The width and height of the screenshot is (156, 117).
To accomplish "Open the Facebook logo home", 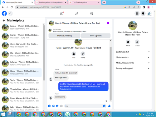I will tap(4, 13).
